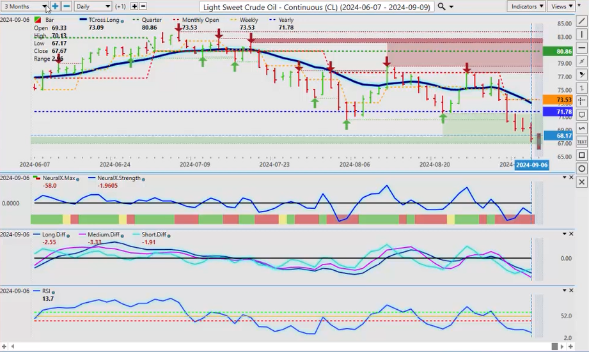
Task: Open the Views menu
Action: click(561, 6)
